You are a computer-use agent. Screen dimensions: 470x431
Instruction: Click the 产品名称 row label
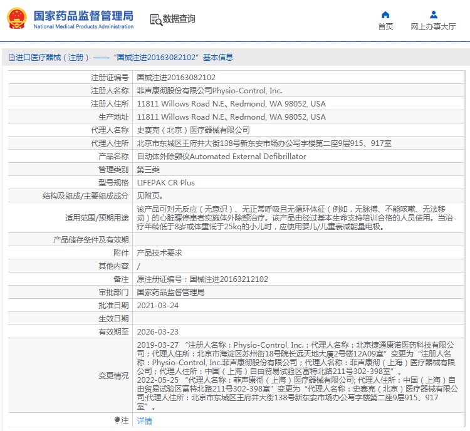pos(113,157)
